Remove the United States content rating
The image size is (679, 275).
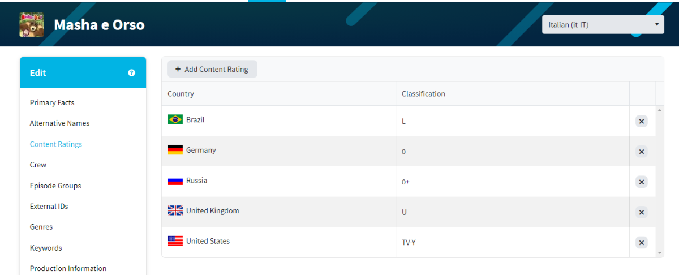pyautogui.click(x=642, y=243)
